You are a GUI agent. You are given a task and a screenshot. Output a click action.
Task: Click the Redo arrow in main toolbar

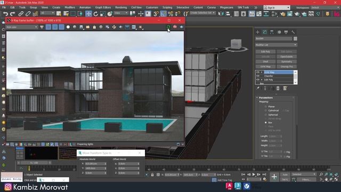pyautogui.click(x=12, y=14)
